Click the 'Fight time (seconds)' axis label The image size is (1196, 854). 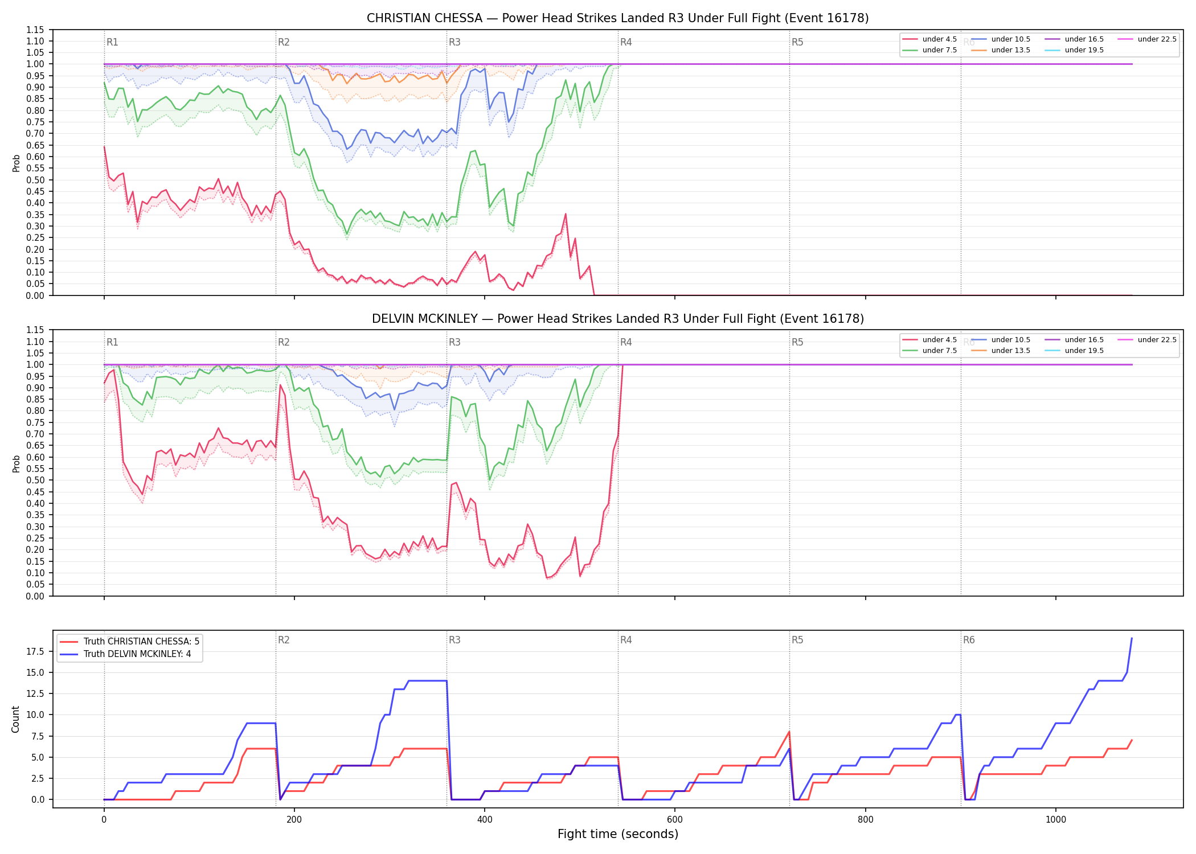click(618, 834)
